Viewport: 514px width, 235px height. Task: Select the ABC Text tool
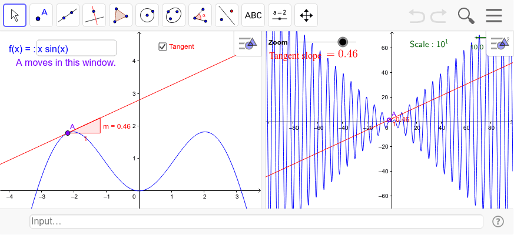(253, 15)
